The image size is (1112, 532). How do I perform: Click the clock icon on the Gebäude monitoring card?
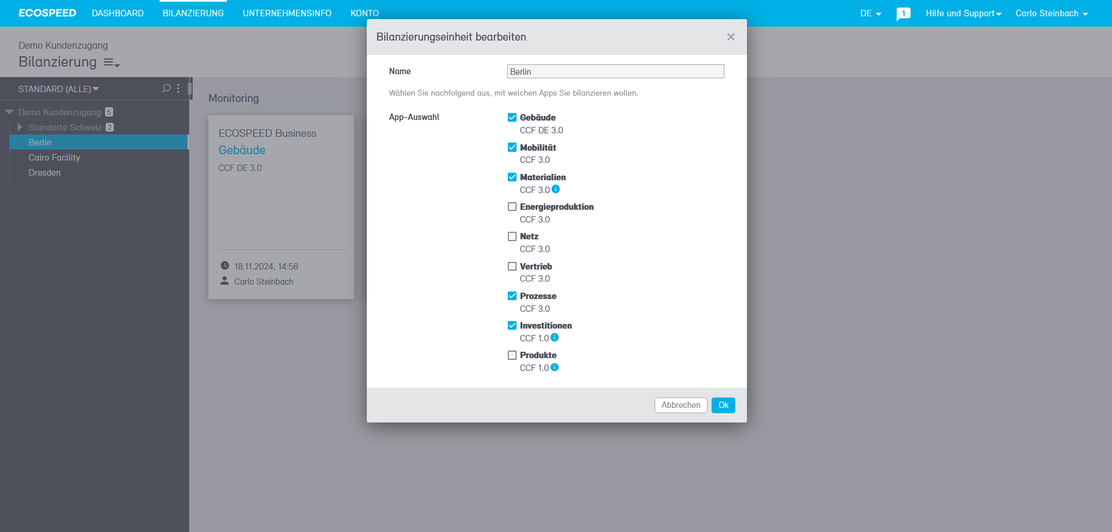[x=225, y=266]
